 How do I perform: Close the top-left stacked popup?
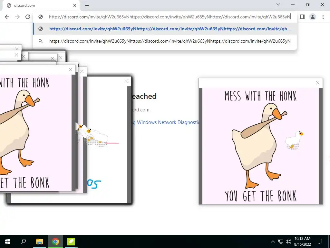point(17,49)
